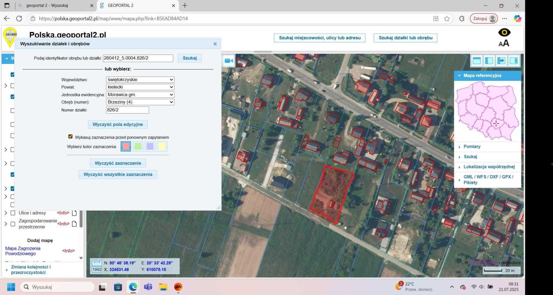Click the eye contrast accessibility icon

(x=504, y=33)
